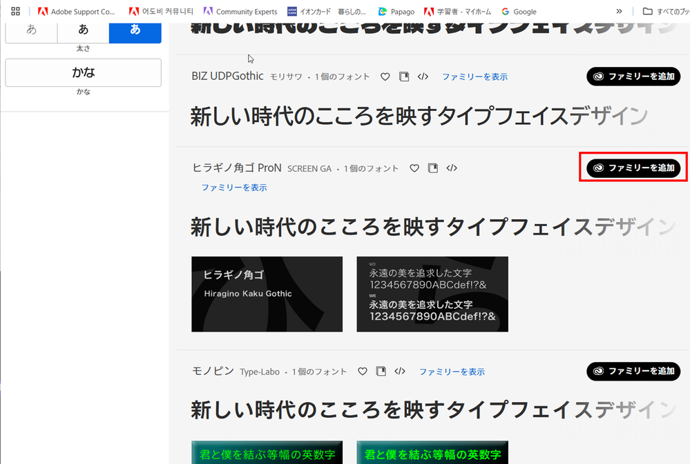690x464 pixels.
Task: Click the Type-Labo foundry label
Action: point(260,372)
